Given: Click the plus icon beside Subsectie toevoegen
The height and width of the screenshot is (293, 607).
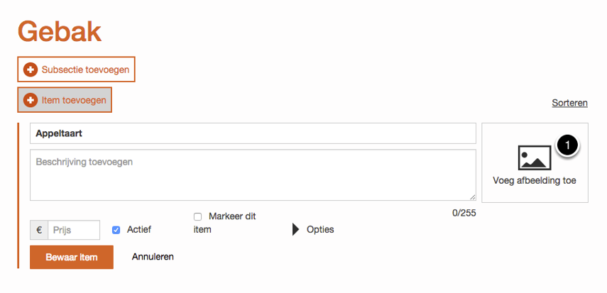Looking at the screenshot, I should tap(31, 70).
